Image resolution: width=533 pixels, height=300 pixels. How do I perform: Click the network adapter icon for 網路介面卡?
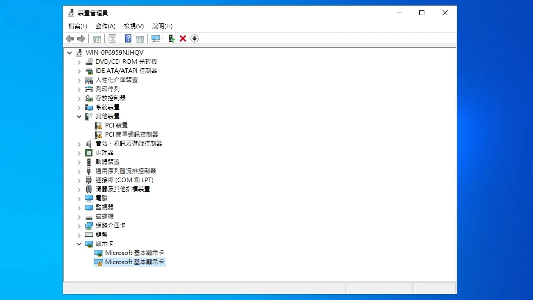coord(89,226)
